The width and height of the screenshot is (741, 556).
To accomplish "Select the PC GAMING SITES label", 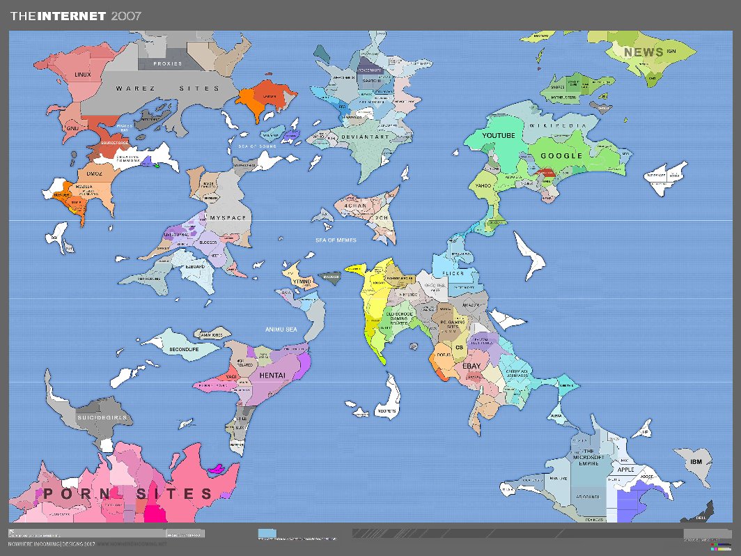I will pyautogui.click(x=453, y=325).
